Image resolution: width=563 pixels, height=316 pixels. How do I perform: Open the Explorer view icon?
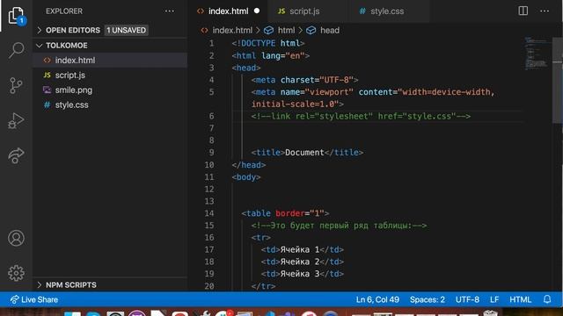click(16, 16)
